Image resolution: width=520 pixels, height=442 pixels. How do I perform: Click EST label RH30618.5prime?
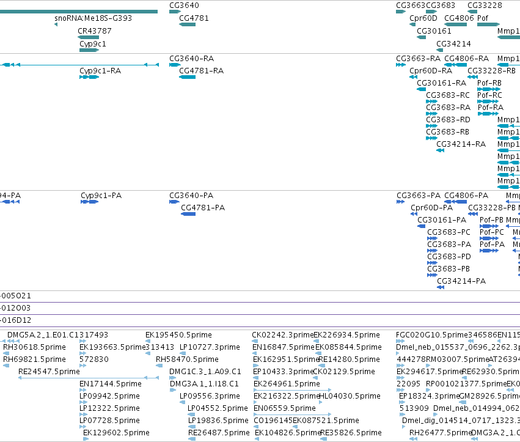(x=34, y=347)
